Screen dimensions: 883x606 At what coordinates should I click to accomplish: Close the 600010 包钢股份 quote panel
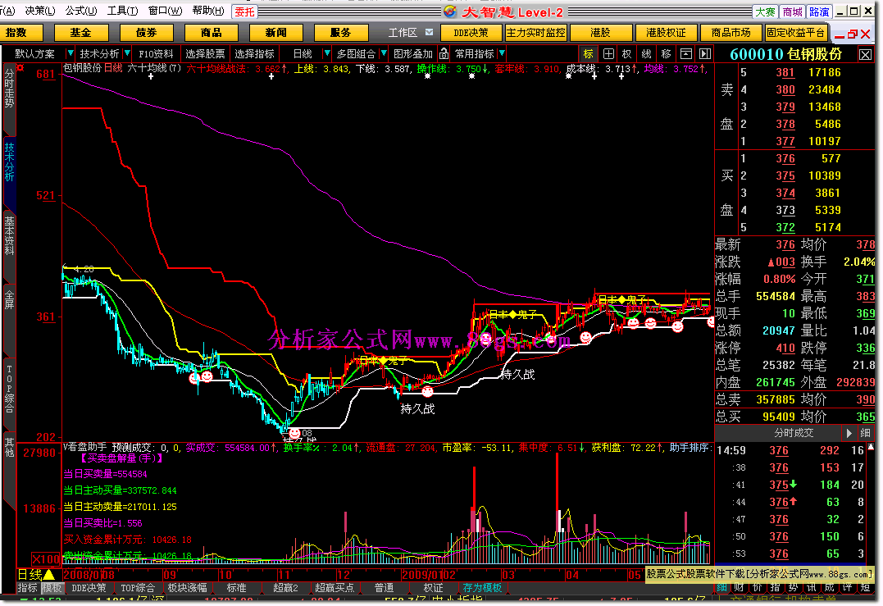(x=865, y=55)
